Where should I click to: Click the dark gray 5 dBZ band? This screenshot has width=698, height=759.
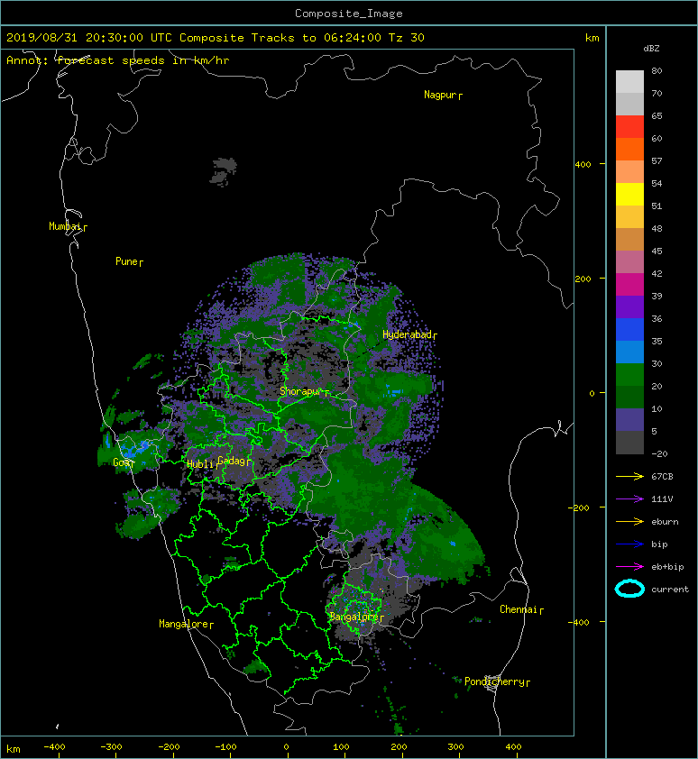[629, 442]
